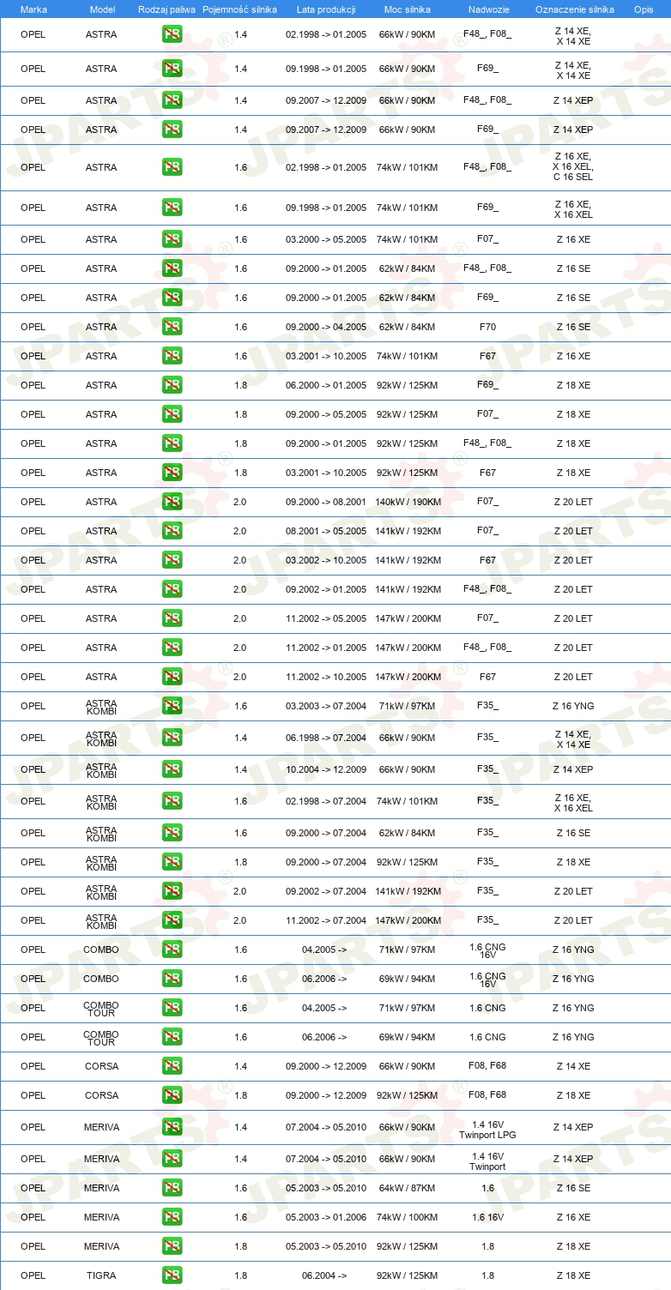Click fuel icon in ASTRA 08.2001 -> 05.2005 row

[x=172, y=531]
